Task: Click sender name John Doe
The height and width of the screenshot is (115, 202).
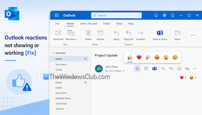Action: pos(111,67)
